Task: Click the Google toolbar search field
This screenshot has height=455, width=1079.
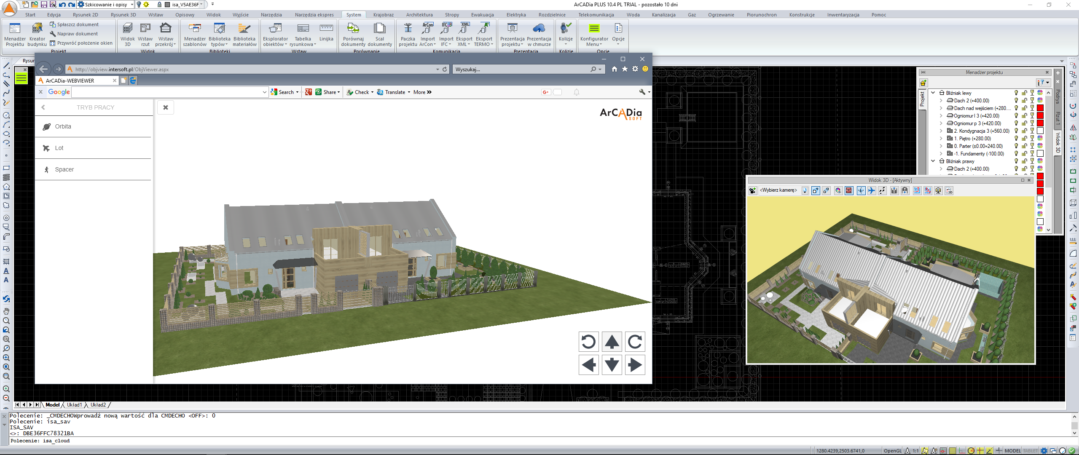Action: (x=170, y=92)
